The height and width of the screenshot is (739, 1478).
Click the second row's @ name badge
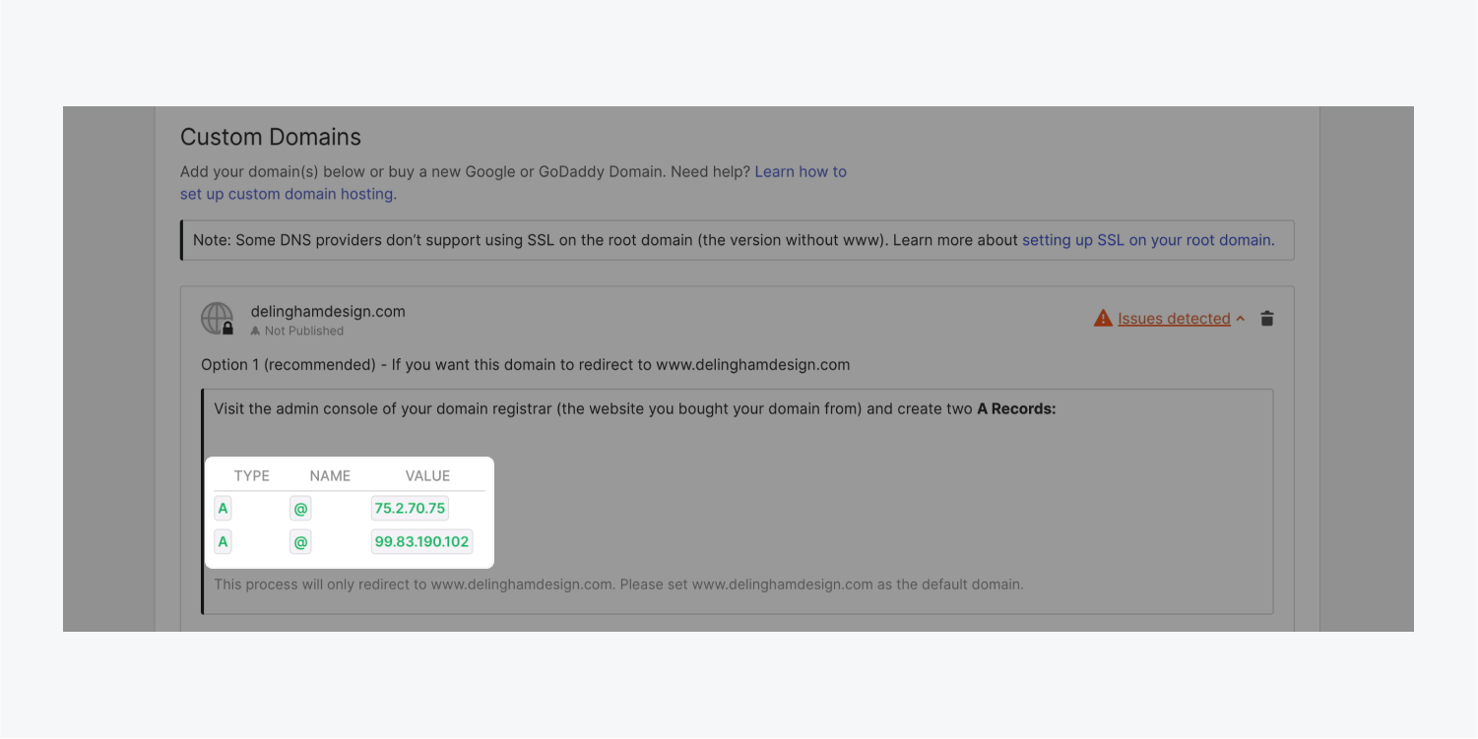click(x=301, y=541)
